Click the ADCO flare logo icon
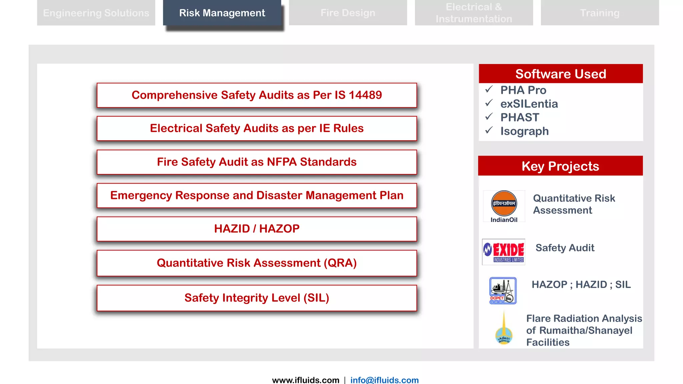 (504, 329)
